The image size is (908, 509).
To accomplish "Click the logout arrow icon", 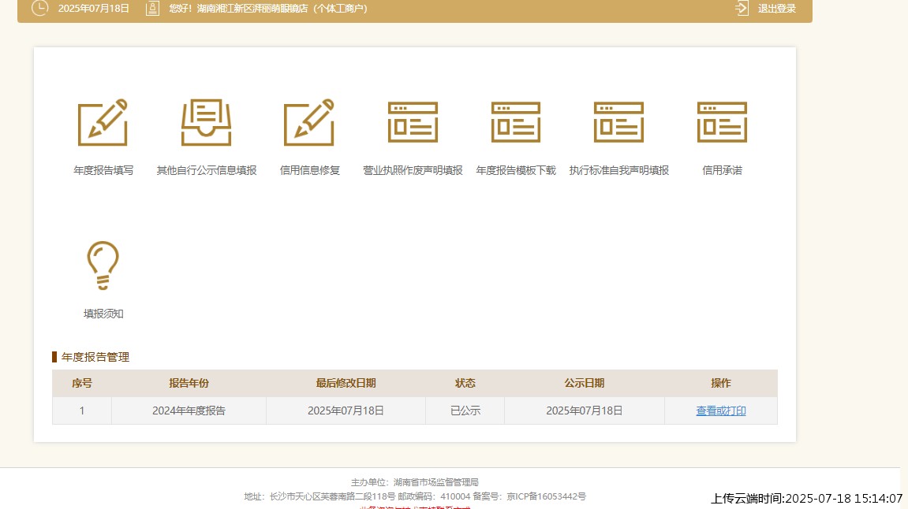I will [742, 8].
